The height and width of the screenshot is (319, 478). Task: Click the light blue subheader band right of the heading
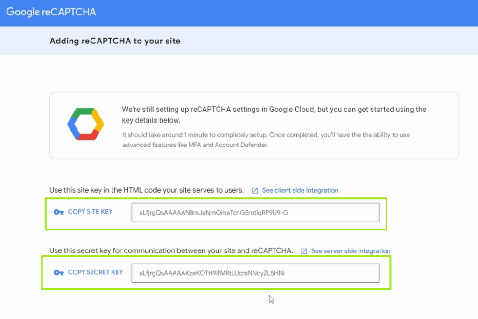[327, 41]
